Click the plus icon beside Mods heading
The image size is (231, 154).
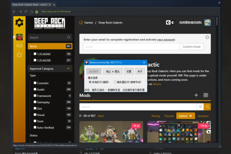[x=196, y=95]
